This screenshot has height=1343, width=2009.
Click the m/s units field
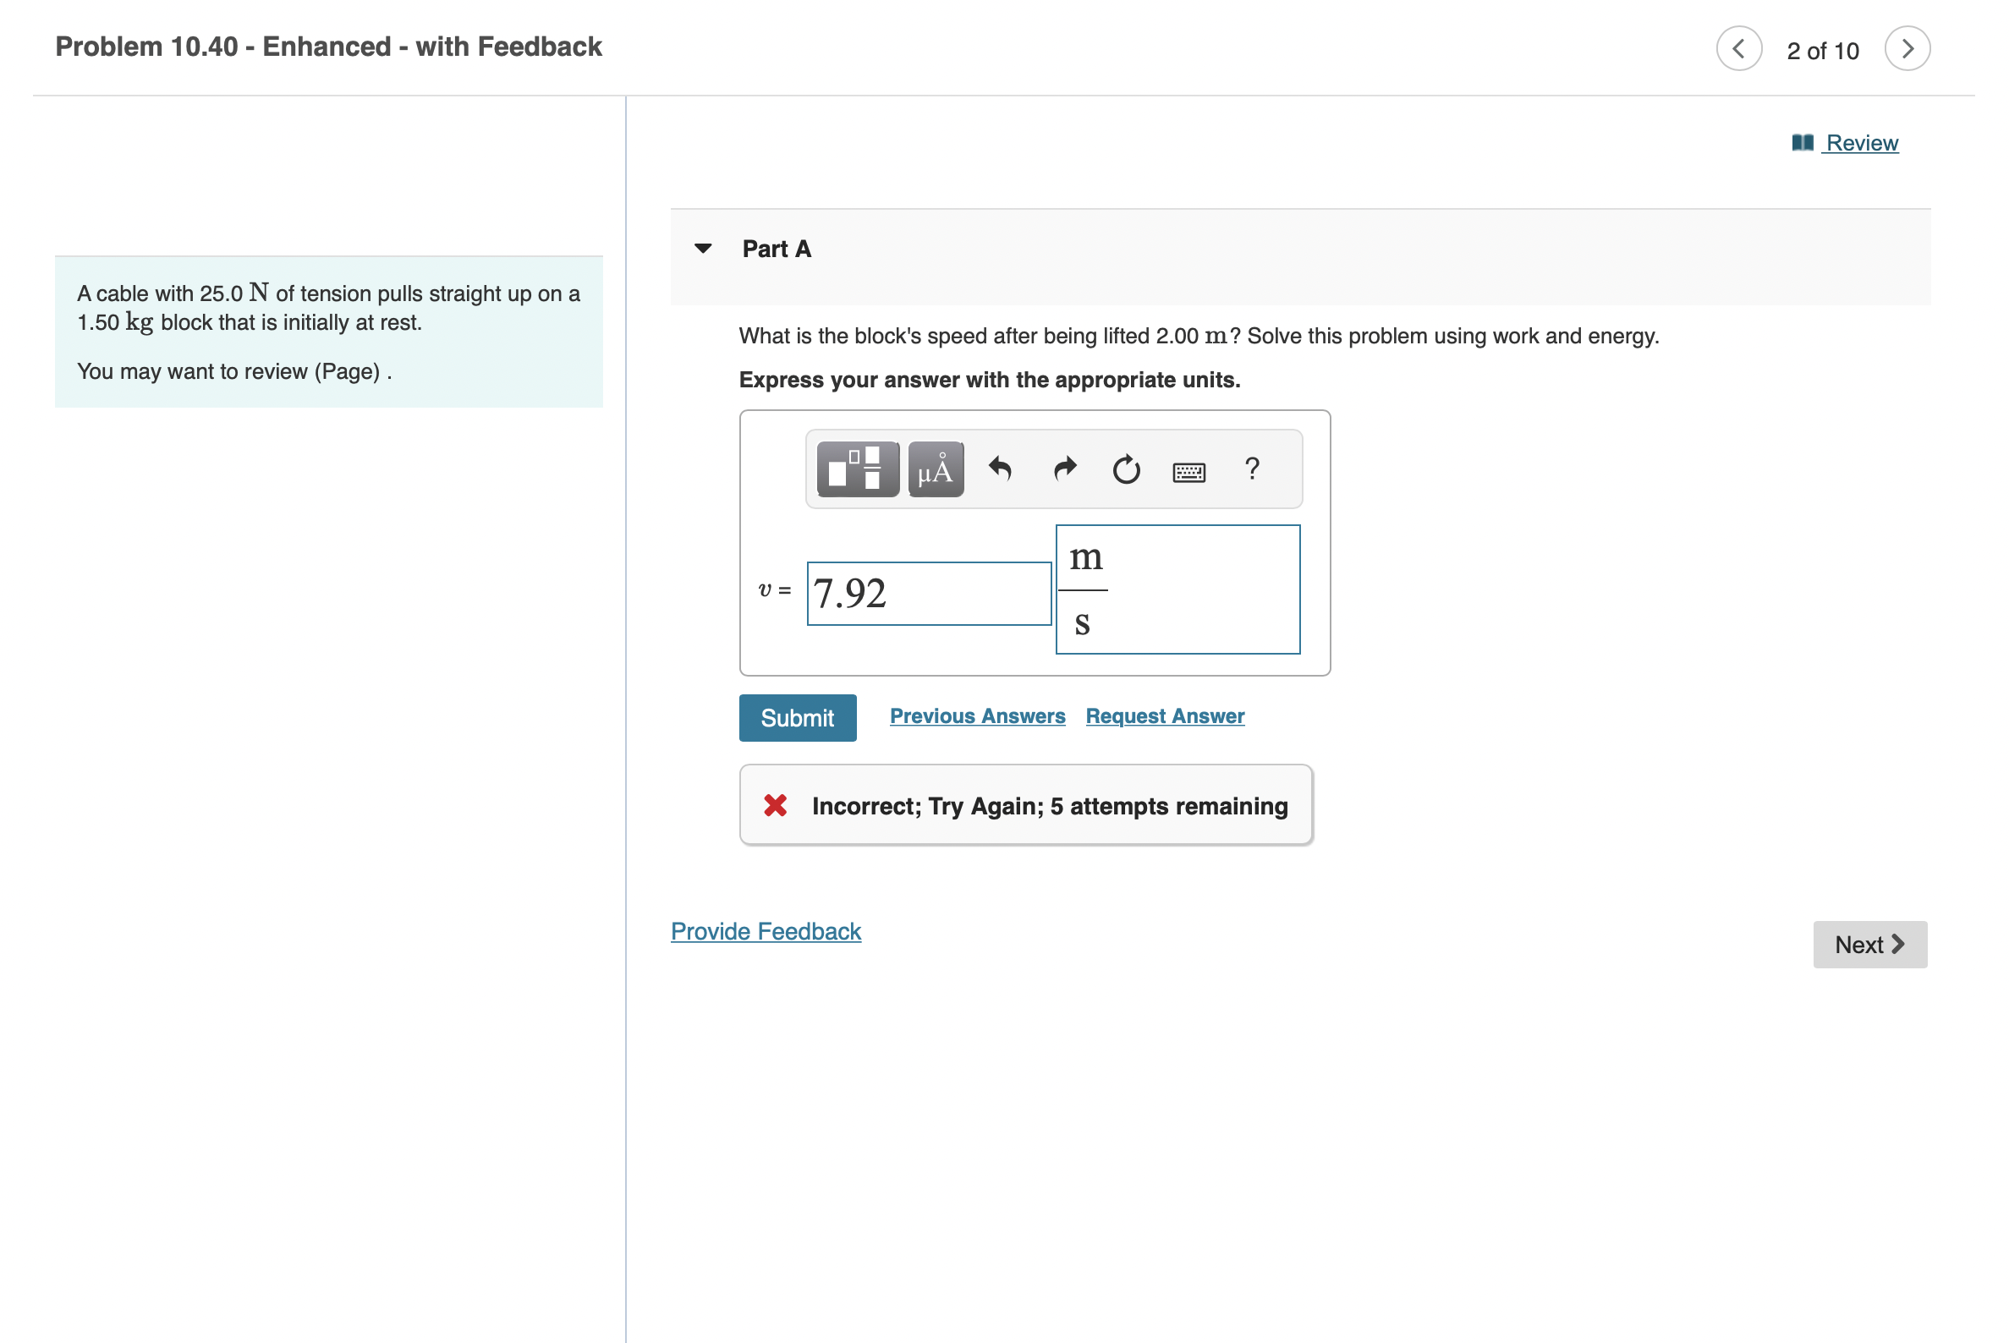pyautogui.click(x=1177, y=589)
